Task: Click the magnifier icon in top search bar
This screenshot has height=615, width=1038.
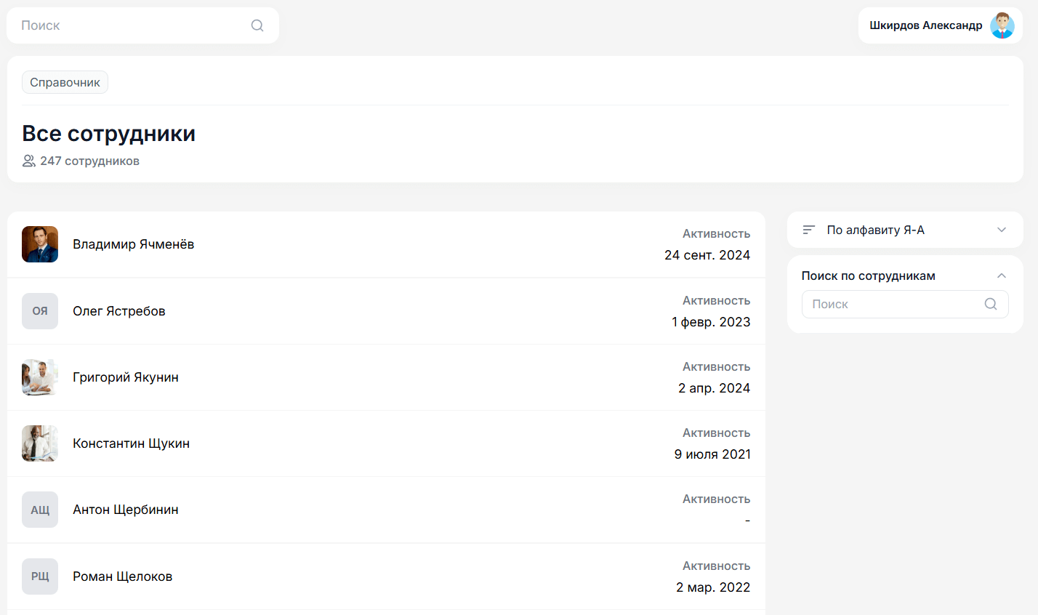Action: pyautogui.click(x=257, y=25)
